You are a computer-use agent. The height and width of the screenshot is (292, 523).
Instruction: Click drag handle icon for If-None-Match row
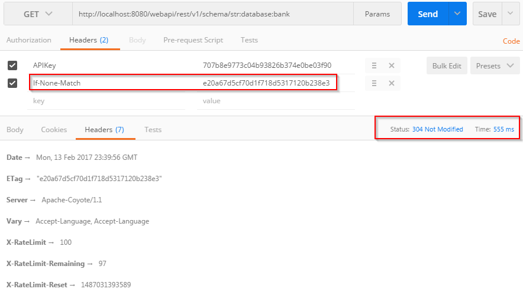click(x=374, y=83)
